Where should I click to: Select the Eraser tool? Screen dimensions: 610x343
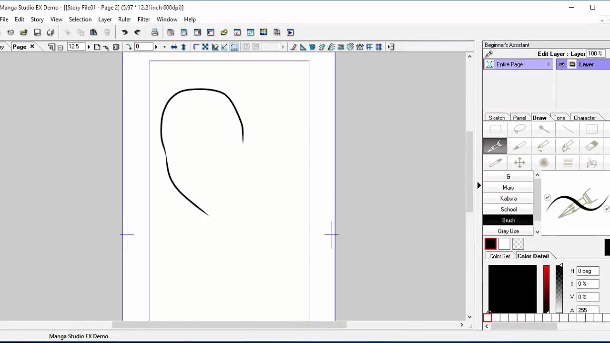592,146
